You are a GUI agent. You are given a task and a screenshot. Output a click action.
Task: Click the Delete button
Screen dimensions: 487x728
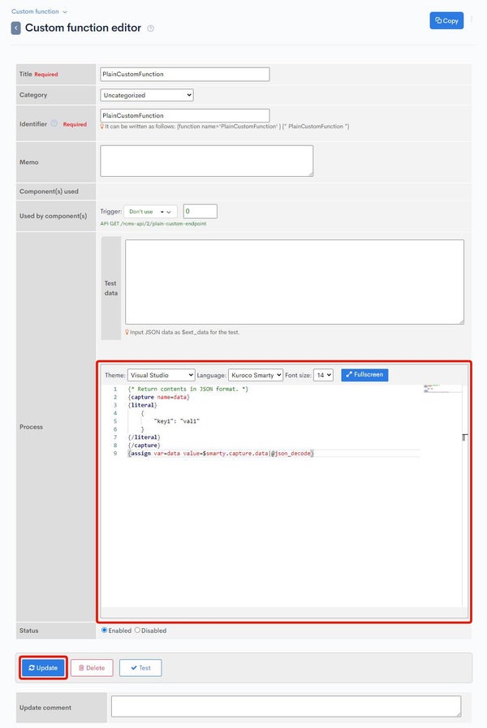(92, 668)
